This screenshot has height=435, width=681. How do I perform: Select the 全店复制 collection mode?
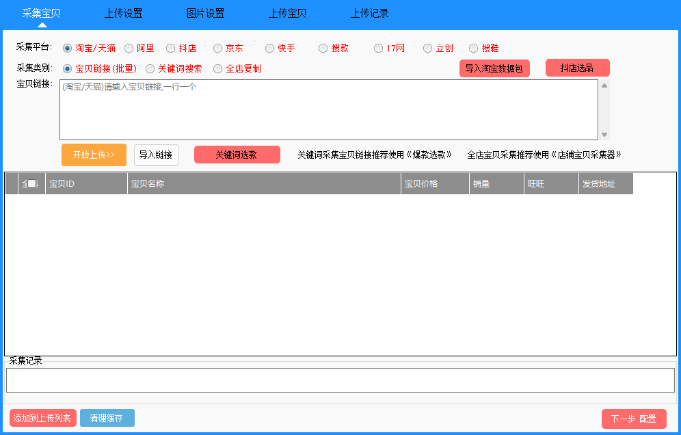click(x=217, y=68)
